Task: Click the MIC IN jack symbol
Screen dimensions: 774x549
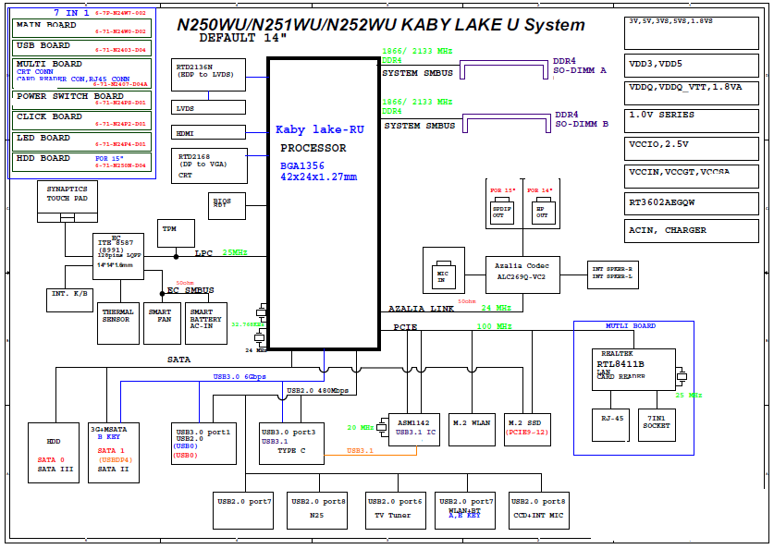Action: point(443,274)
